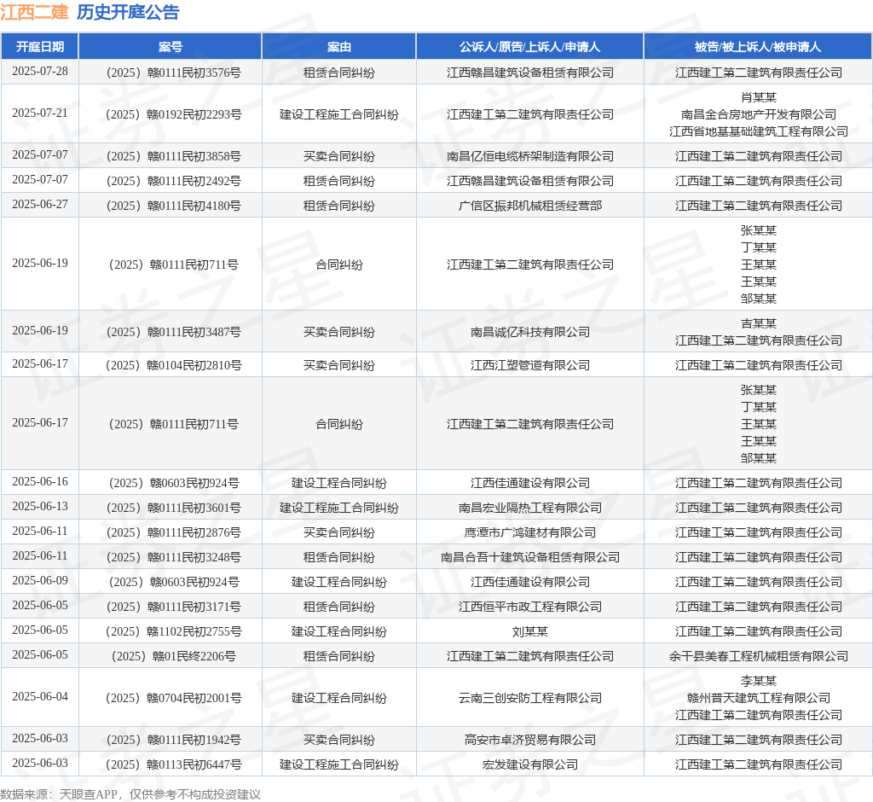The width and height of the screenshot is (873, 802).
Task: Select plaintiff 高安市卓济贸易有限公司
Action: [x=530, y=740]
